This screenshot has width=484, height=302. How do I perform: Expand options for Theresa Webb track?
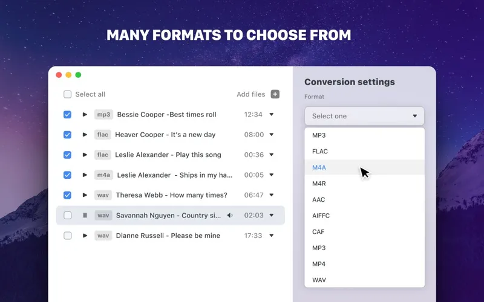tap(271, 195)
